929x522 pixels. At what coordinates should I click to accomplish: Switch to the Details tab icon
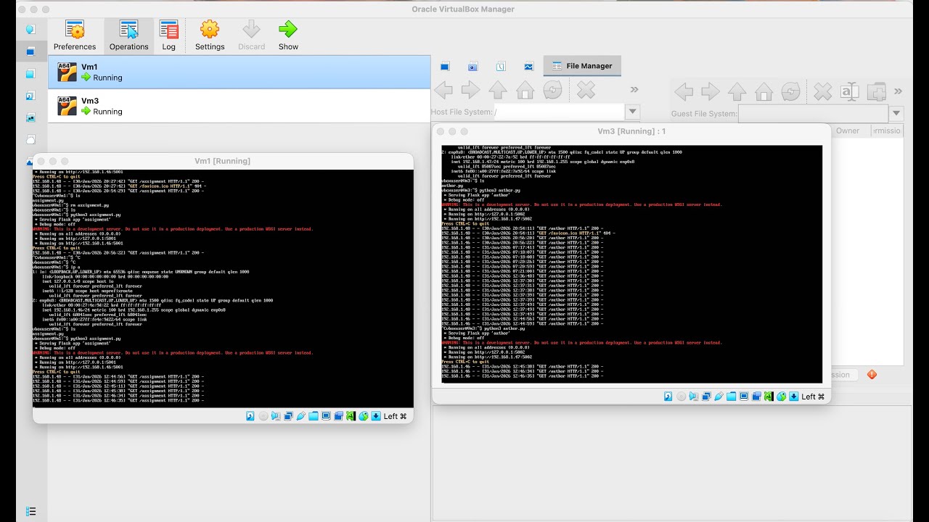pyautogui.click(x=445, y=66)
